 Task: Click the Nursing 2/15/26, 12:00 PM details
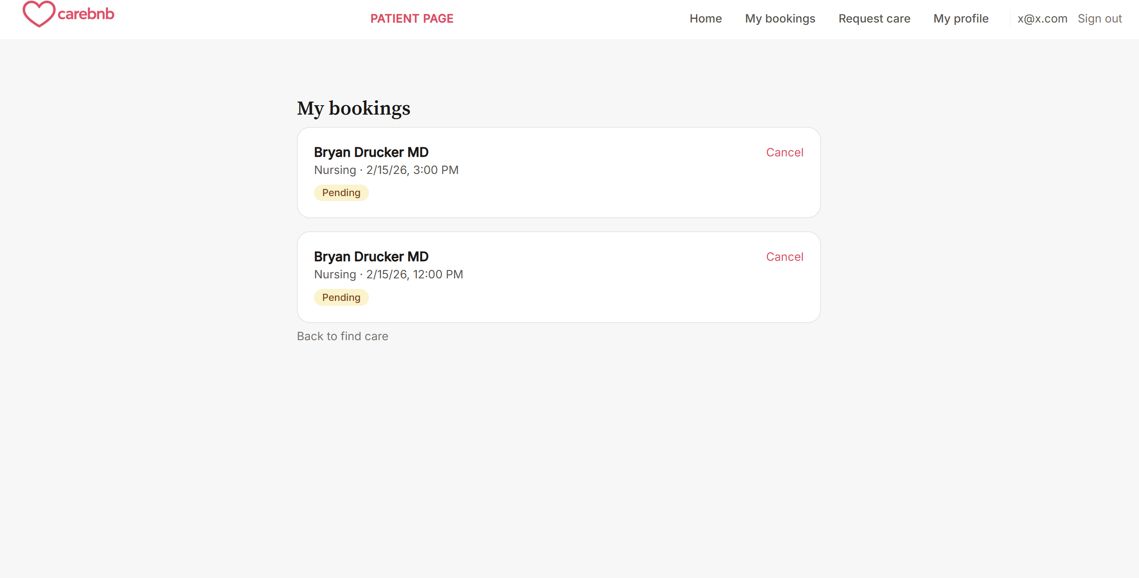(388, 274)
